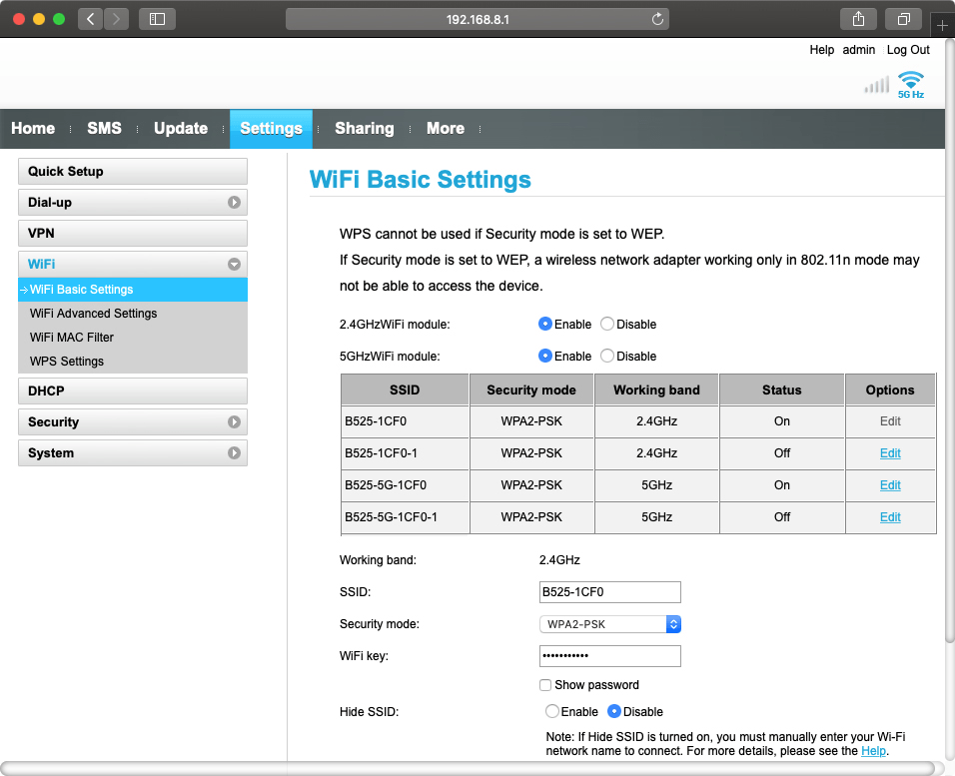Viewport: 955px width, 776px height.
Task: Show all tabs overview icon
Action: (x=903, y=19)
